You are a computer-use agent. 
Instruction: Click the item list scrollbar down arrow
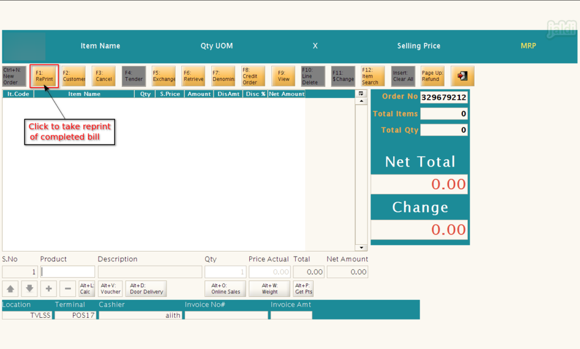click(361, 248)
